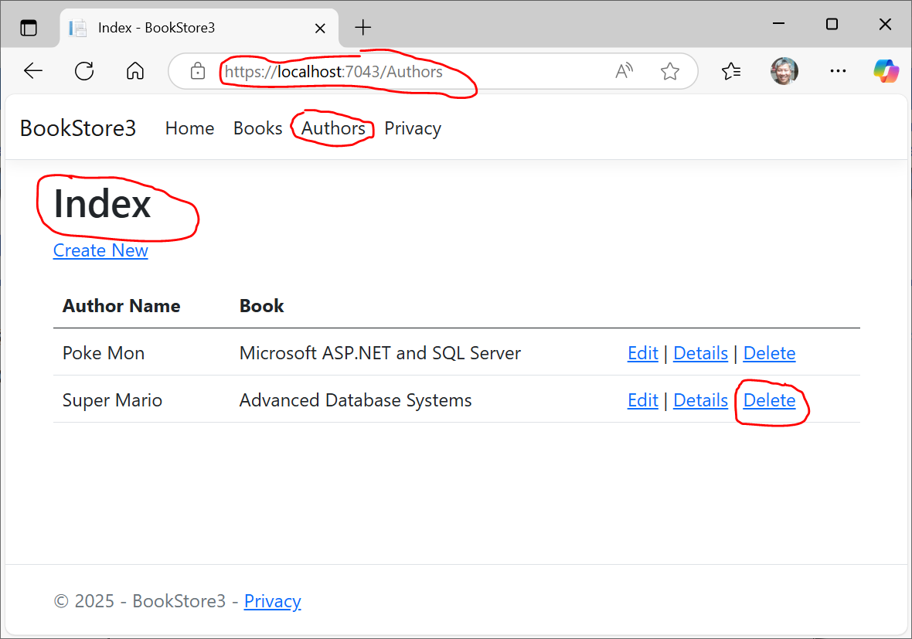The height and width of the screenshot is (639, 912).
Task: Open Privacy in the navbar
Action: [413, 128]
